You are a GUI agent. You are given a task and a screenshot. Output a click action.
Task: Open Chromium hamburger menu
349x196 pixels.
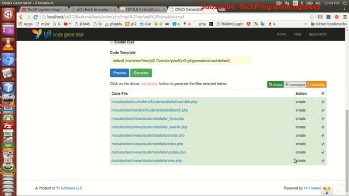(345, 17)
